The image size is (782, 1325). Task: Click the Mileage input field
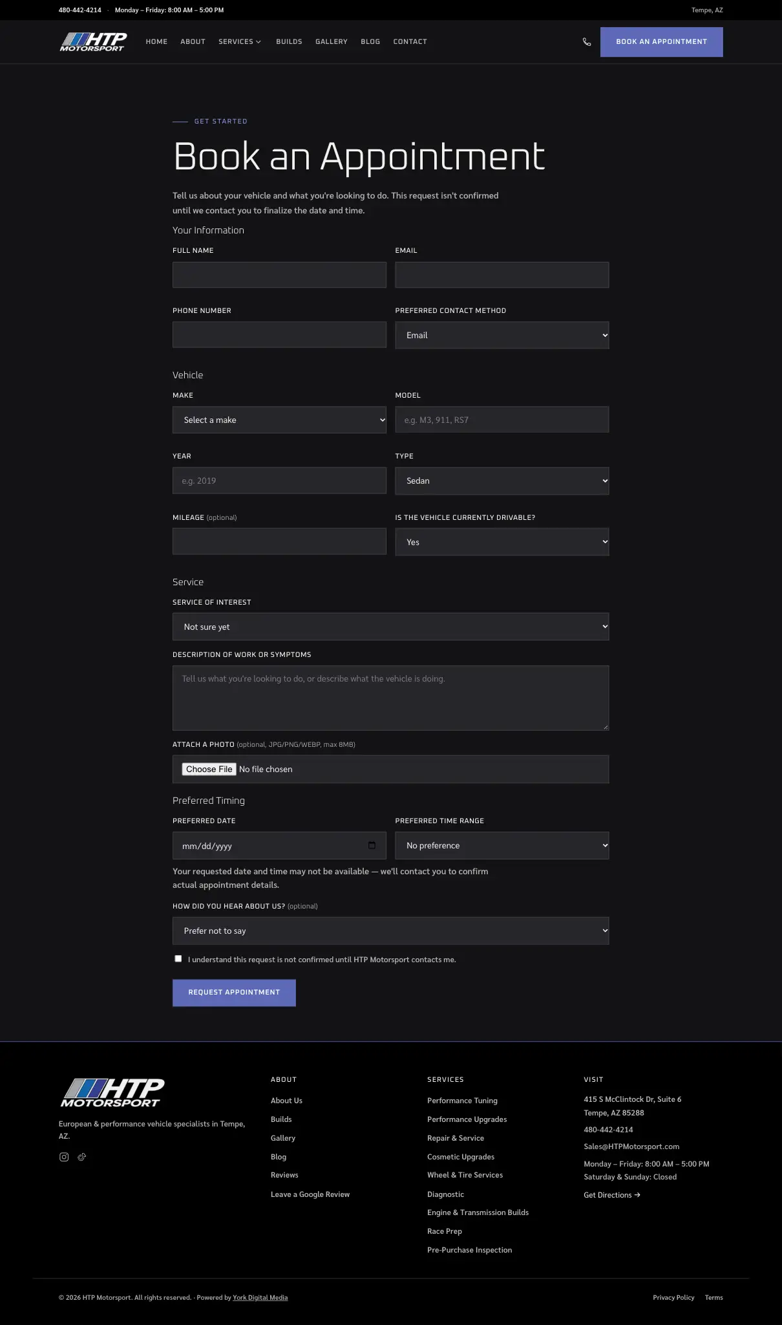pyautogui.click(x=279, y=541)
